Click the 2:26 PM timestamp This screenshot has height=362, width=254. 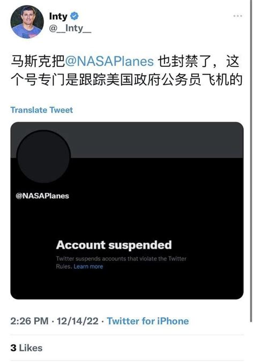[29, 321]
